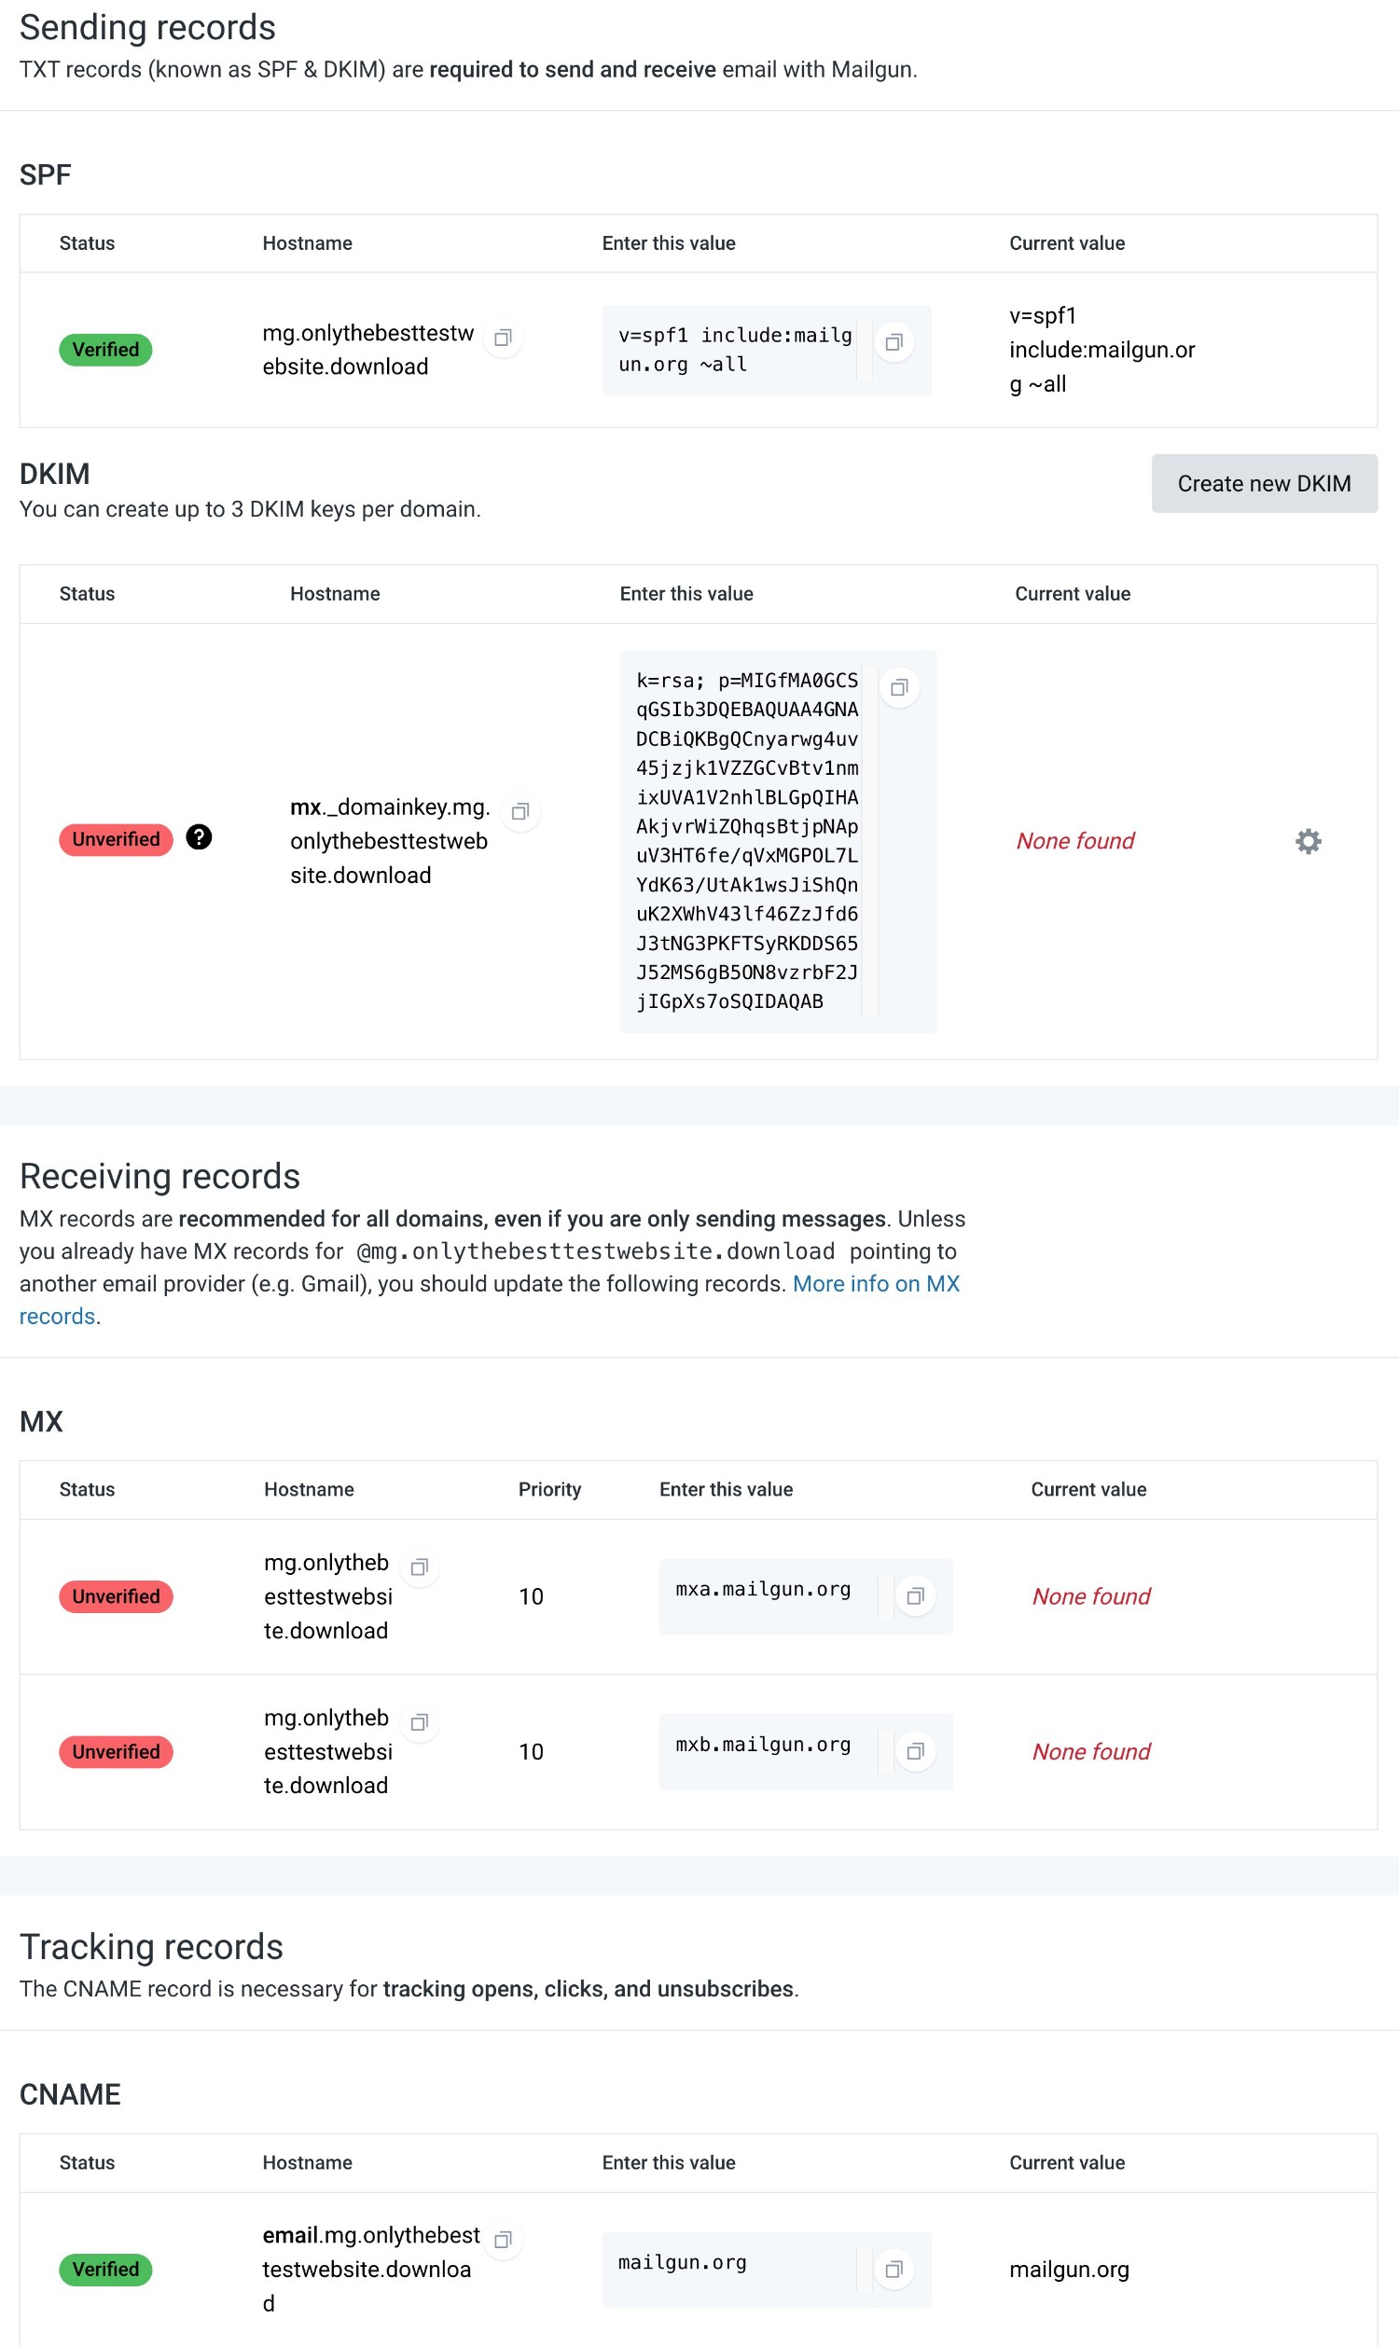This screenshot has height=2347, width=1399.
Task: Copy hostname in mxa.mailgun.org row
Action: pyautogui.click(x=420, y=1567)
